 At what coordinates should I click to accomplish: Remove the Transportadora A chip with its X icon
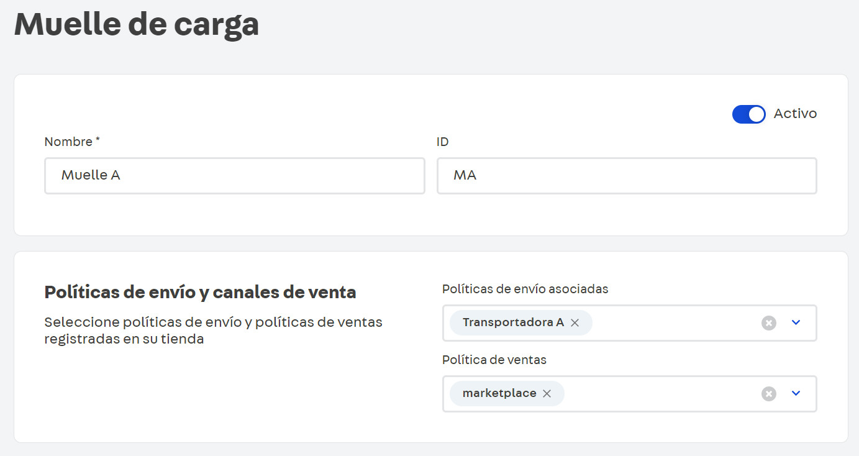(575, 322)
